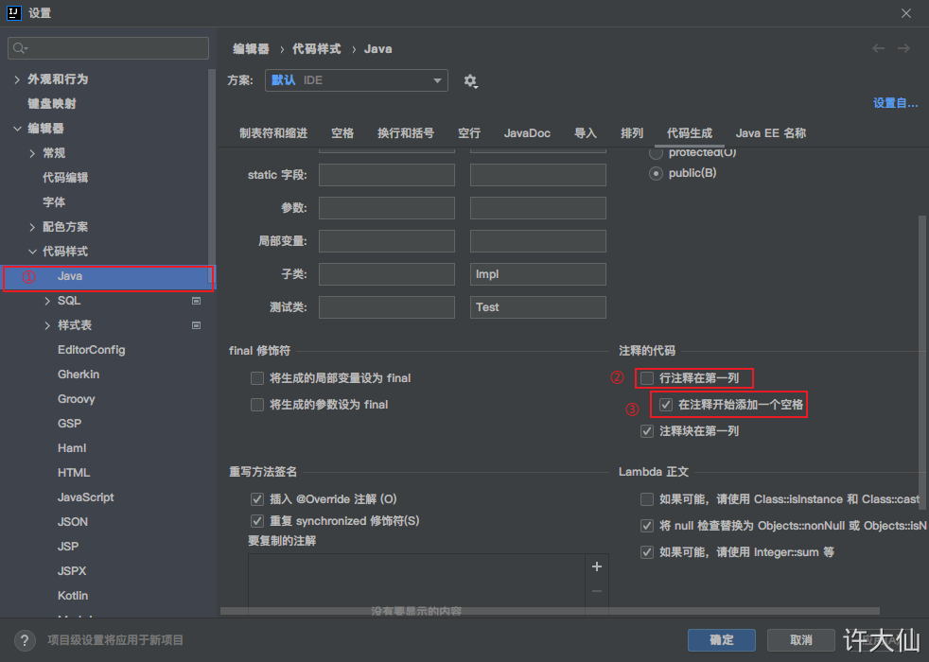
Task: Click the 确定 button
Action: point(721,640)
